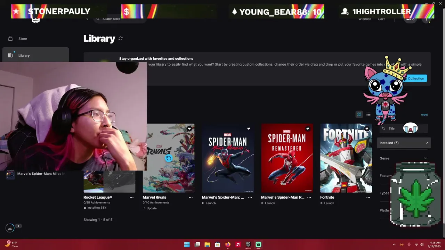The image size is (445, 250).
Task: Favorite Spider-Man Remastered with the heart
Action: coord(308,129)
